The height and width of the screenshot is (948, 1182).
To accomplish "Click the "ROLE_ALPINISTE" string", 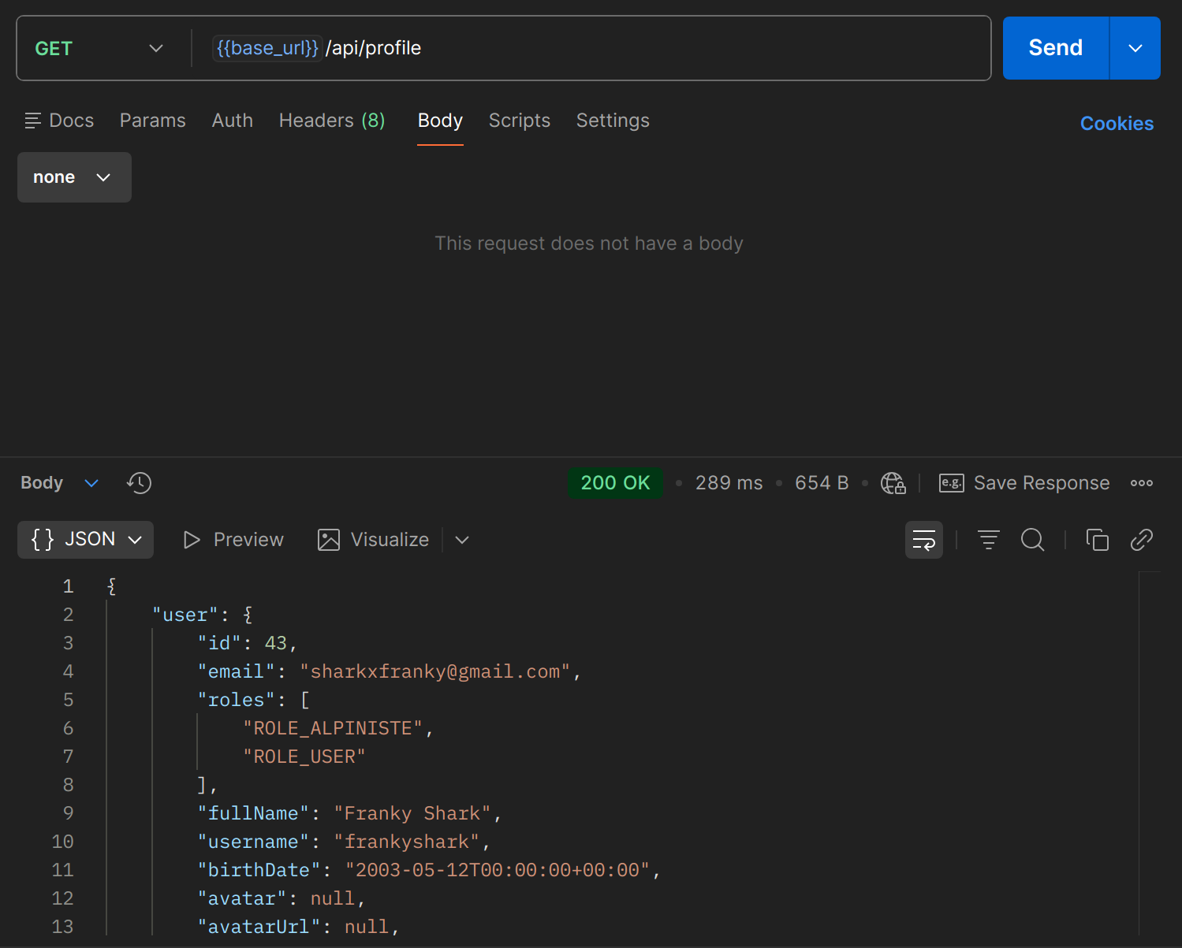I will tap(333, 728).
